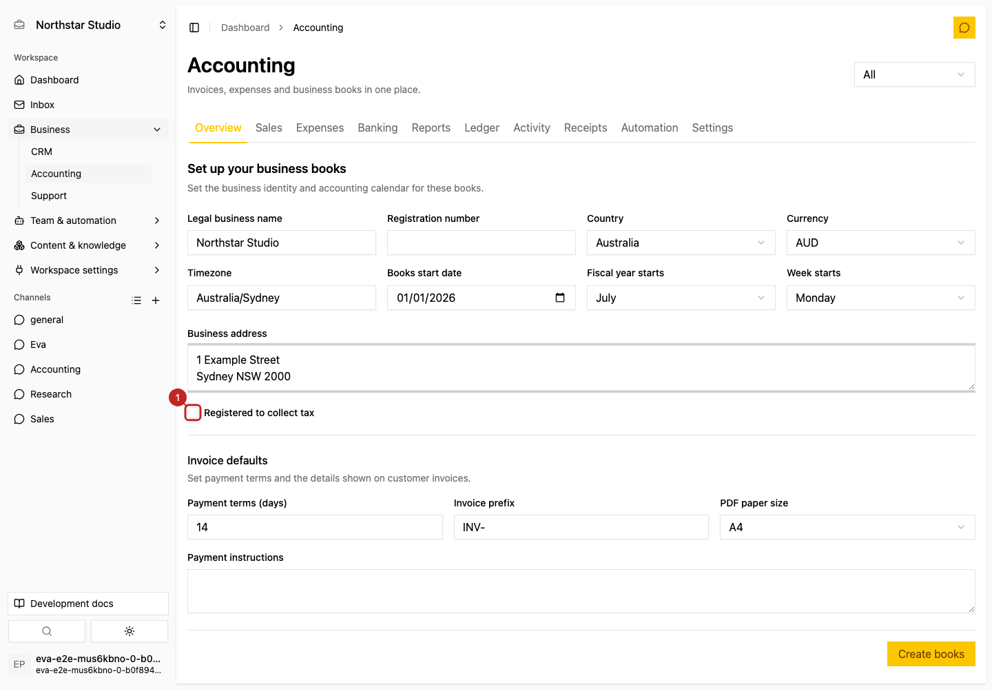Click the Payment instructions text area

point(581,591)
